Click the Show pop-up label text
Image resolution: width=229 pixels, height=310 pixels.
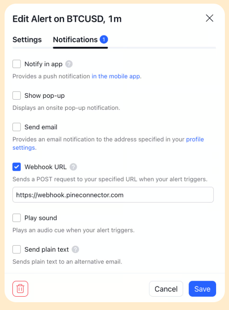click(x=45, y=96)
